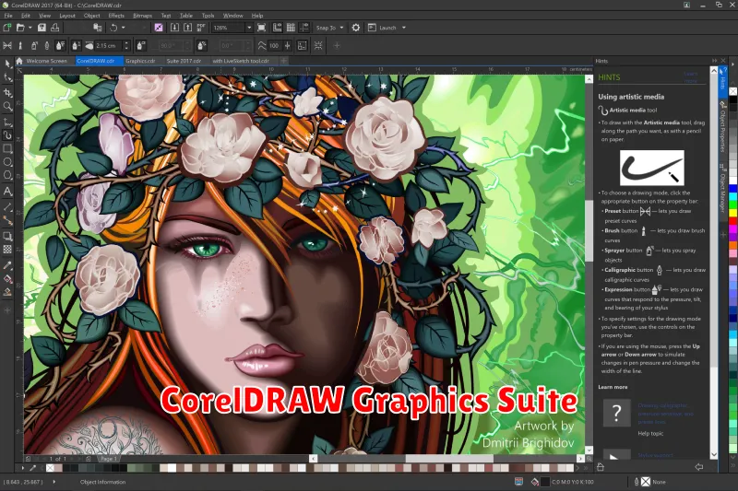Click the Publish to PDF icon
The height and width of the screenshot is (491, 738).
pyautogui.click(x=201, y=28)
